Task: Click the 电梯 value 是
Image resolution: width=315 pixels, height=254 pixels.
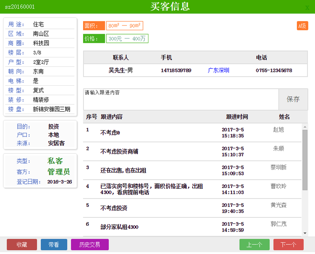Action: pos(35,81)
